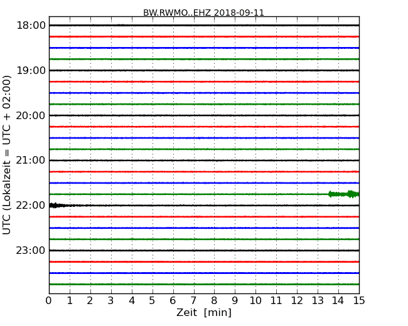Click the x-axis tick label 3
This screenshot has height=326, width=408.
point(110,300)
